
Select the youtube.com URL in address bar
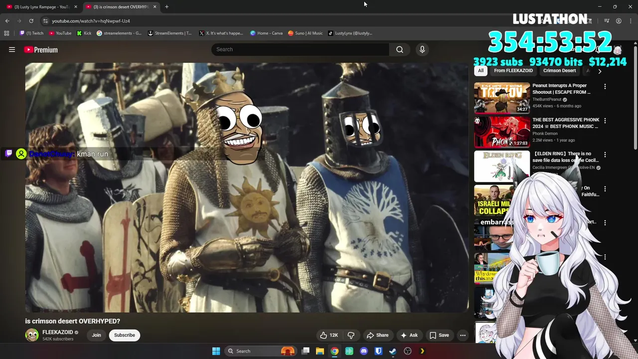point(91,21)
